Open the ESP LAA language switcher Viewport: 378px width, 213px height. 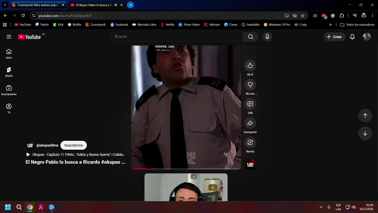point(338,207)
